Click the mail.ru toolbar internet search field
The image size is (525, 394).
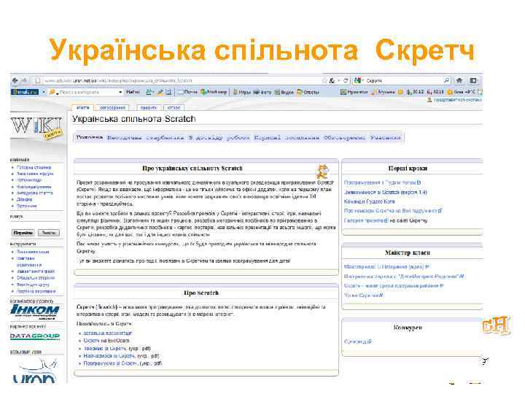pos(84,92)
